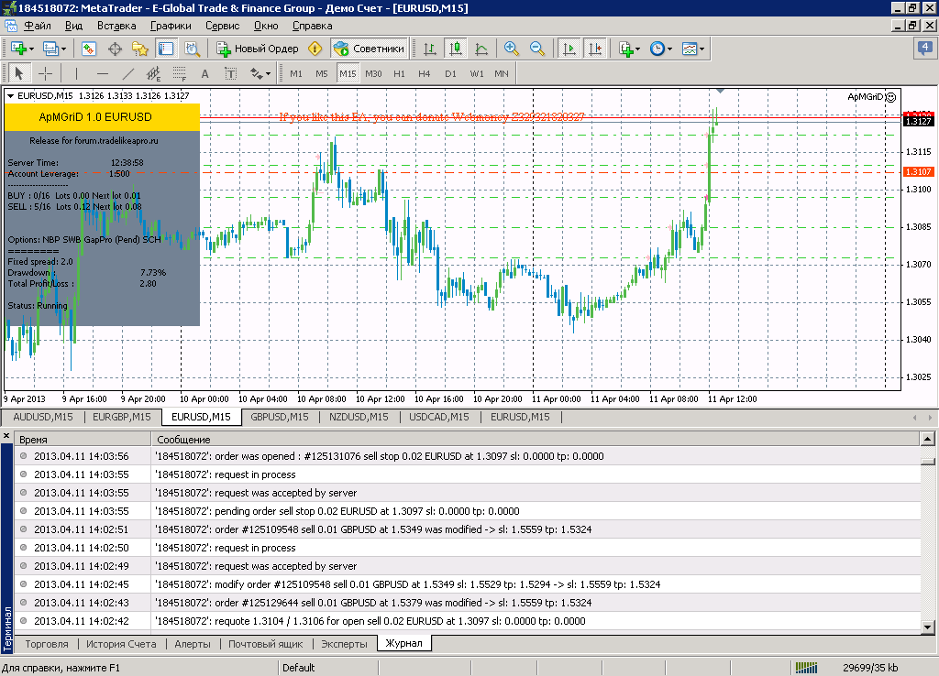
Task: Expand the Indicators dropdown arrow
Action: [x=638, y=49]
